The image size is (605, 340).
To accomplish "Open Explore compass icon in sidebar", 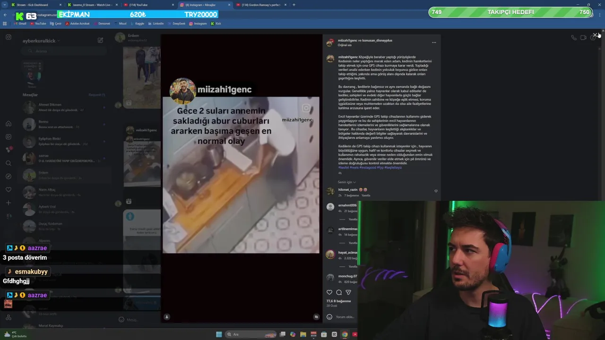I will pos(9,177).
